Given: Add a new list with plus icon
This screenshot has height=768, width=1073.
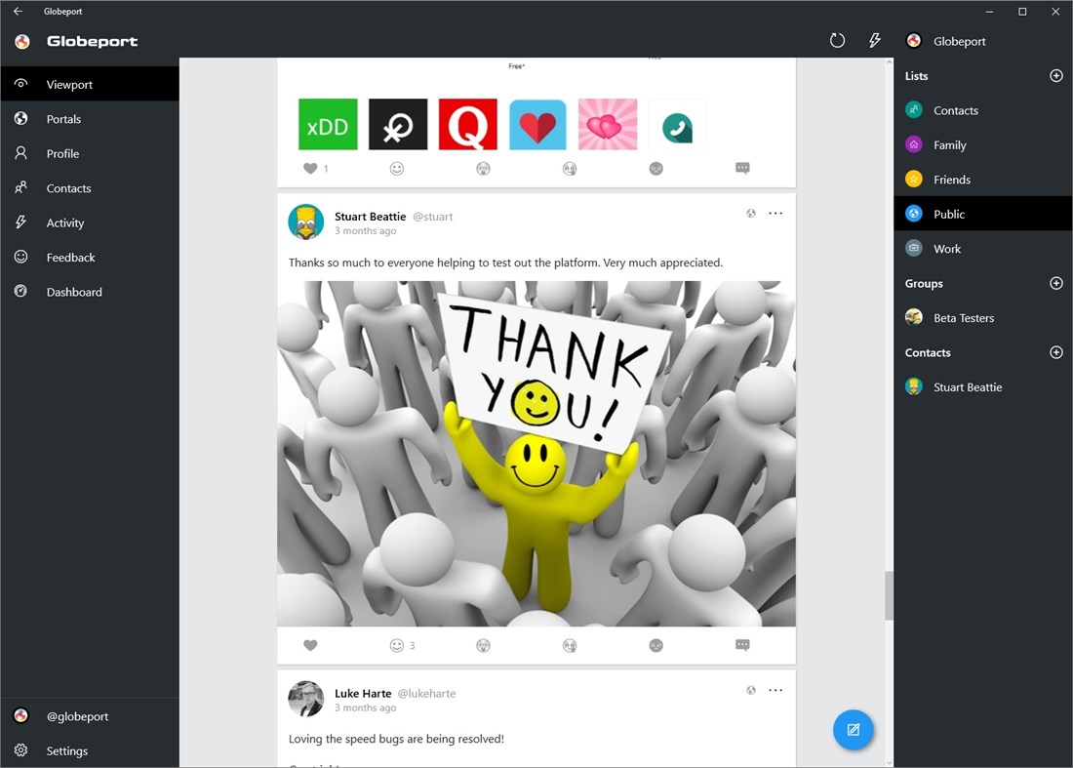Looking at the screenshot, I should pos(1055,75).
